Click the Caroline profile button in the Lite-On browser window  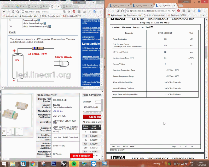tap(184, 2)
